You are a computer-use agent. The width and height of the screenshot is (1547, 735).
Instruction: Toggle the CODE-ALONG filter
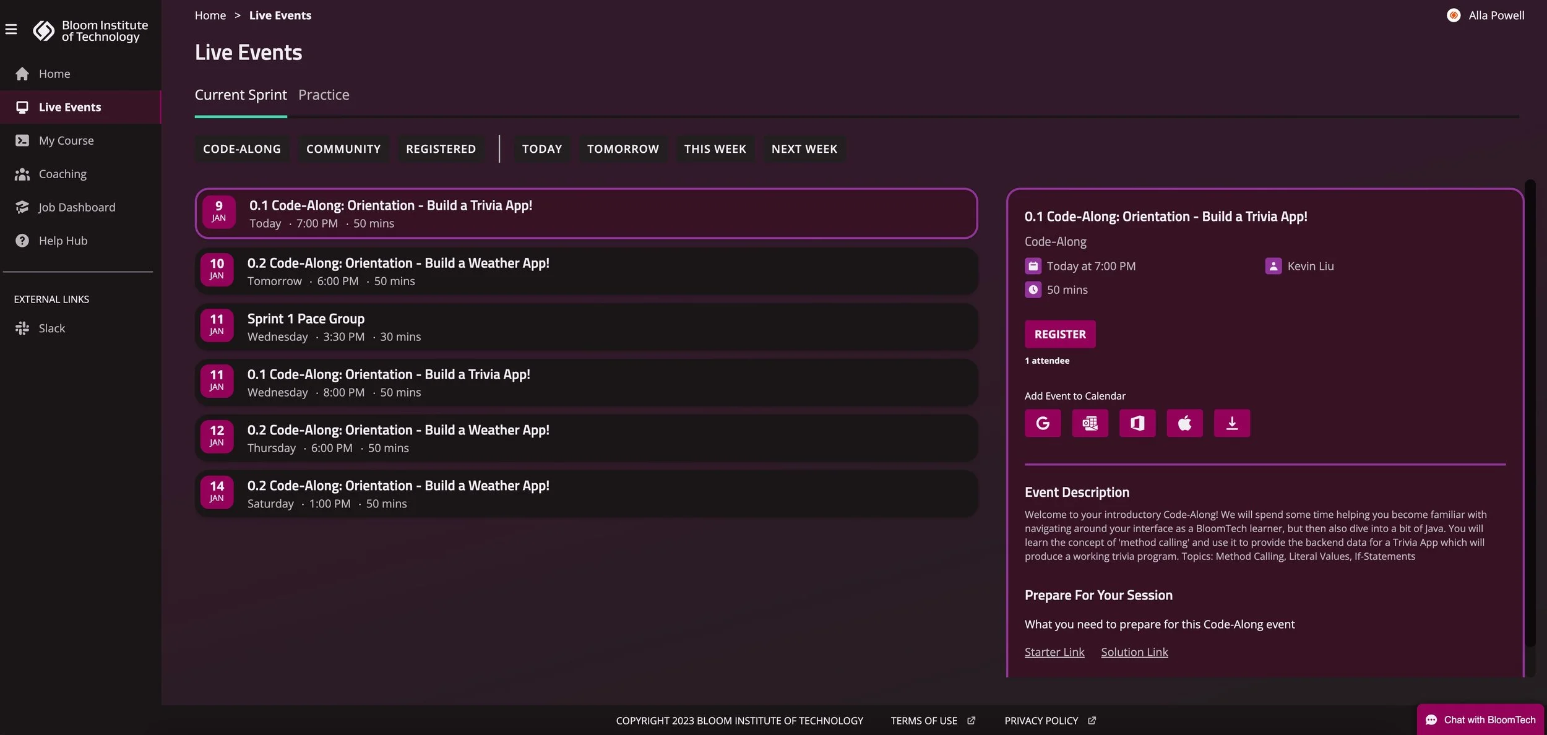(242, 149)
